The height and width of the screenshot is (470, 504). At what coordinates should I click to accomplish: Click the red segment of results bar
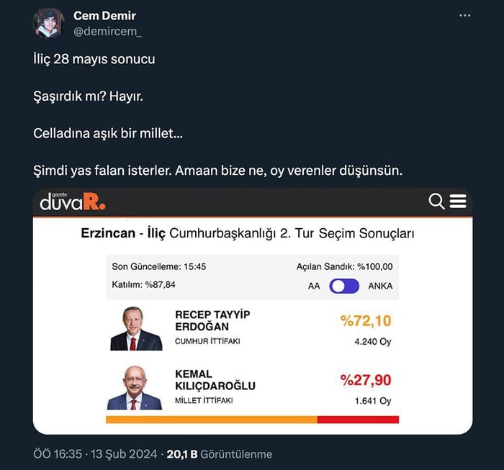(358, 420)
